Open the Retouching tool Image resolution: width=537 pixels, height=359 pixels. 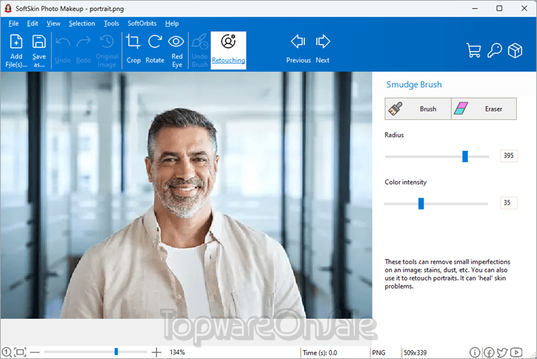pos(228,50)
